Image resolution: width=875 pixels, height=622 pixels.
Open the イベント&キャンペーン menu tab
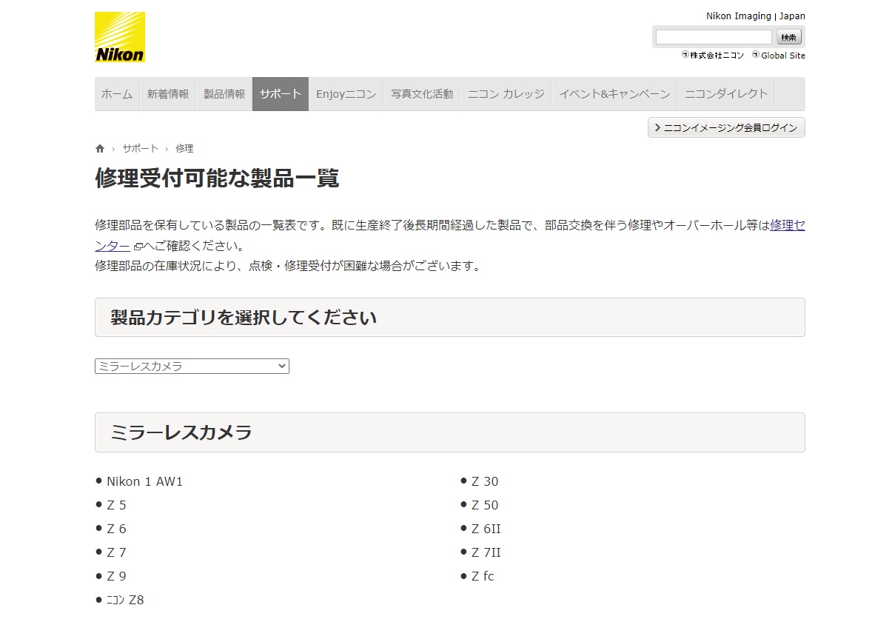pyautogui.click(x=614, y=94)
